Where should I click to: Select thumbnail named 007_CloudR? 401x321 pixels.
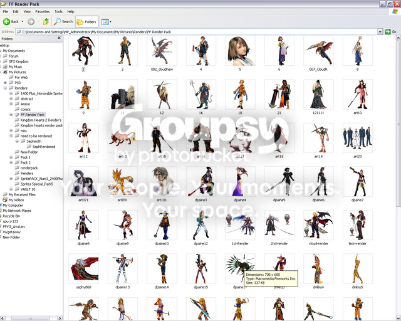(x=318, y=51)
